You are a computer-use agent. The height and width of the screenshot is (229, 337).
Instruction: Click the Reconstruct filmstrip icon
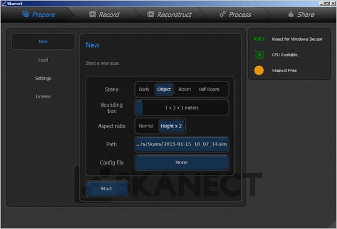point(151,14)
